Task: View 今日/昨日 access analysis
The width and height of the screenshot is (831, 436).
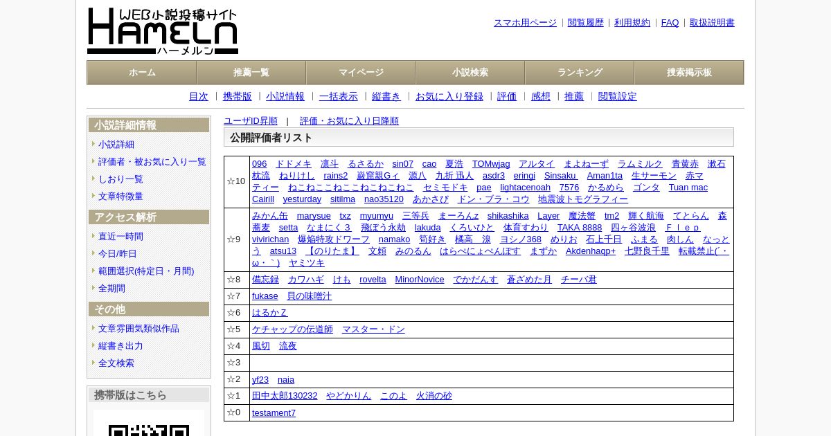Action: [x=118, y=254]
